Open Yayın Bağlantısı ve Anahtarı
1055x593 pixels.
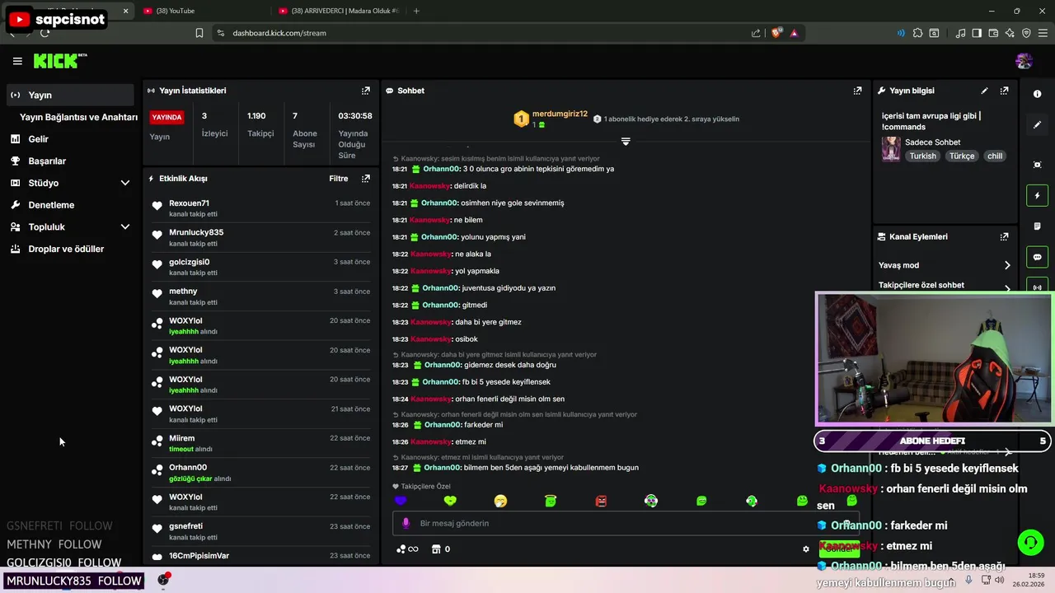(78, 117)
